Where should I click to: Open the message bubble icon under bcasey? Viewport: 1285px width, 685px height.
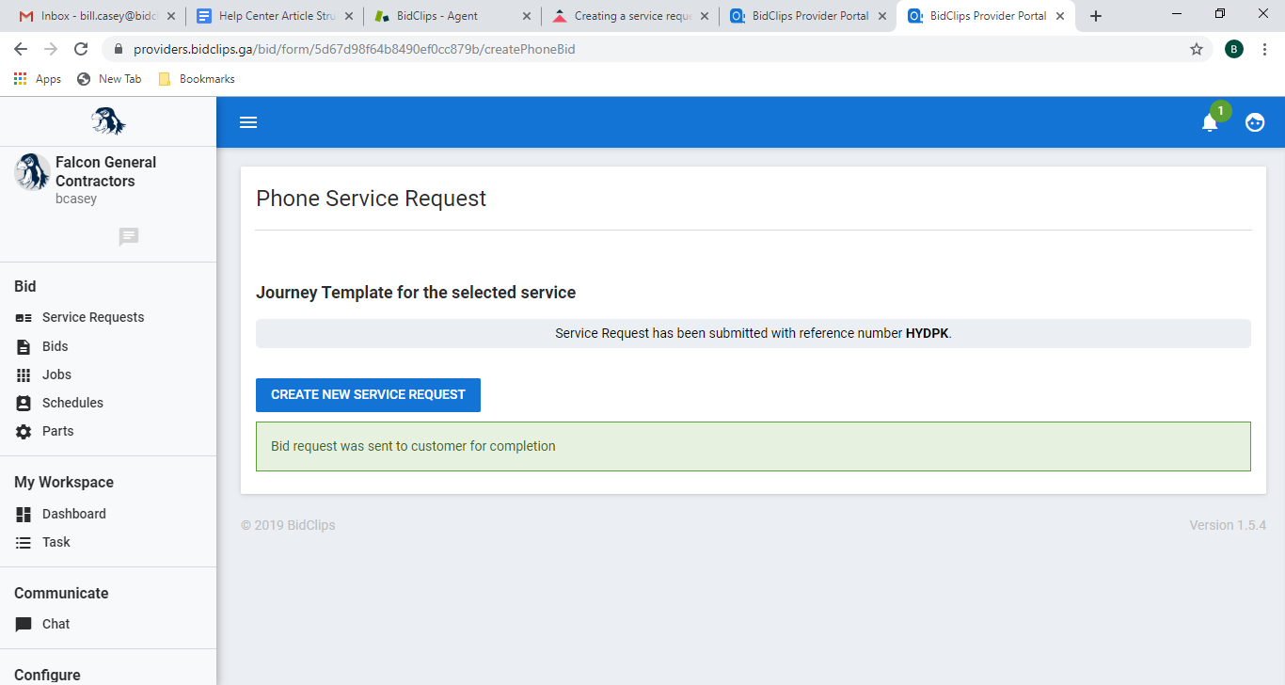click(129, 236)
